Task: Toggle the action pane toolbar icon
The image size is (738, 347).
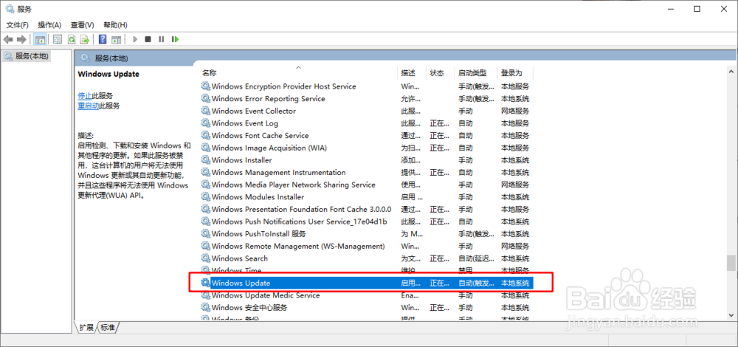Action: pos(117,39)
